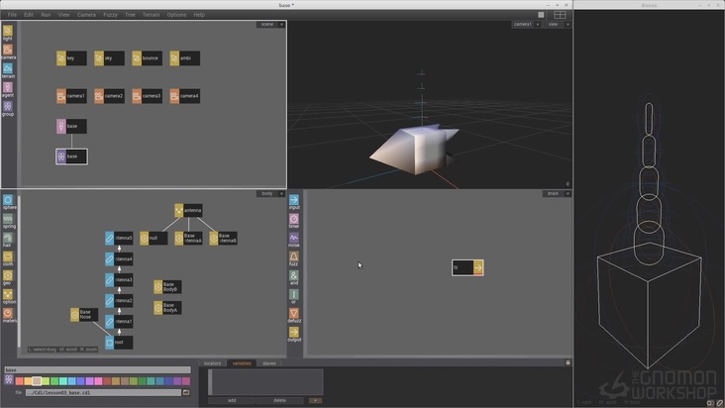This screenshot has width=725, height=408.
Task: Expand the camera1 viewport dropdown
Action: tap(538, 25)
